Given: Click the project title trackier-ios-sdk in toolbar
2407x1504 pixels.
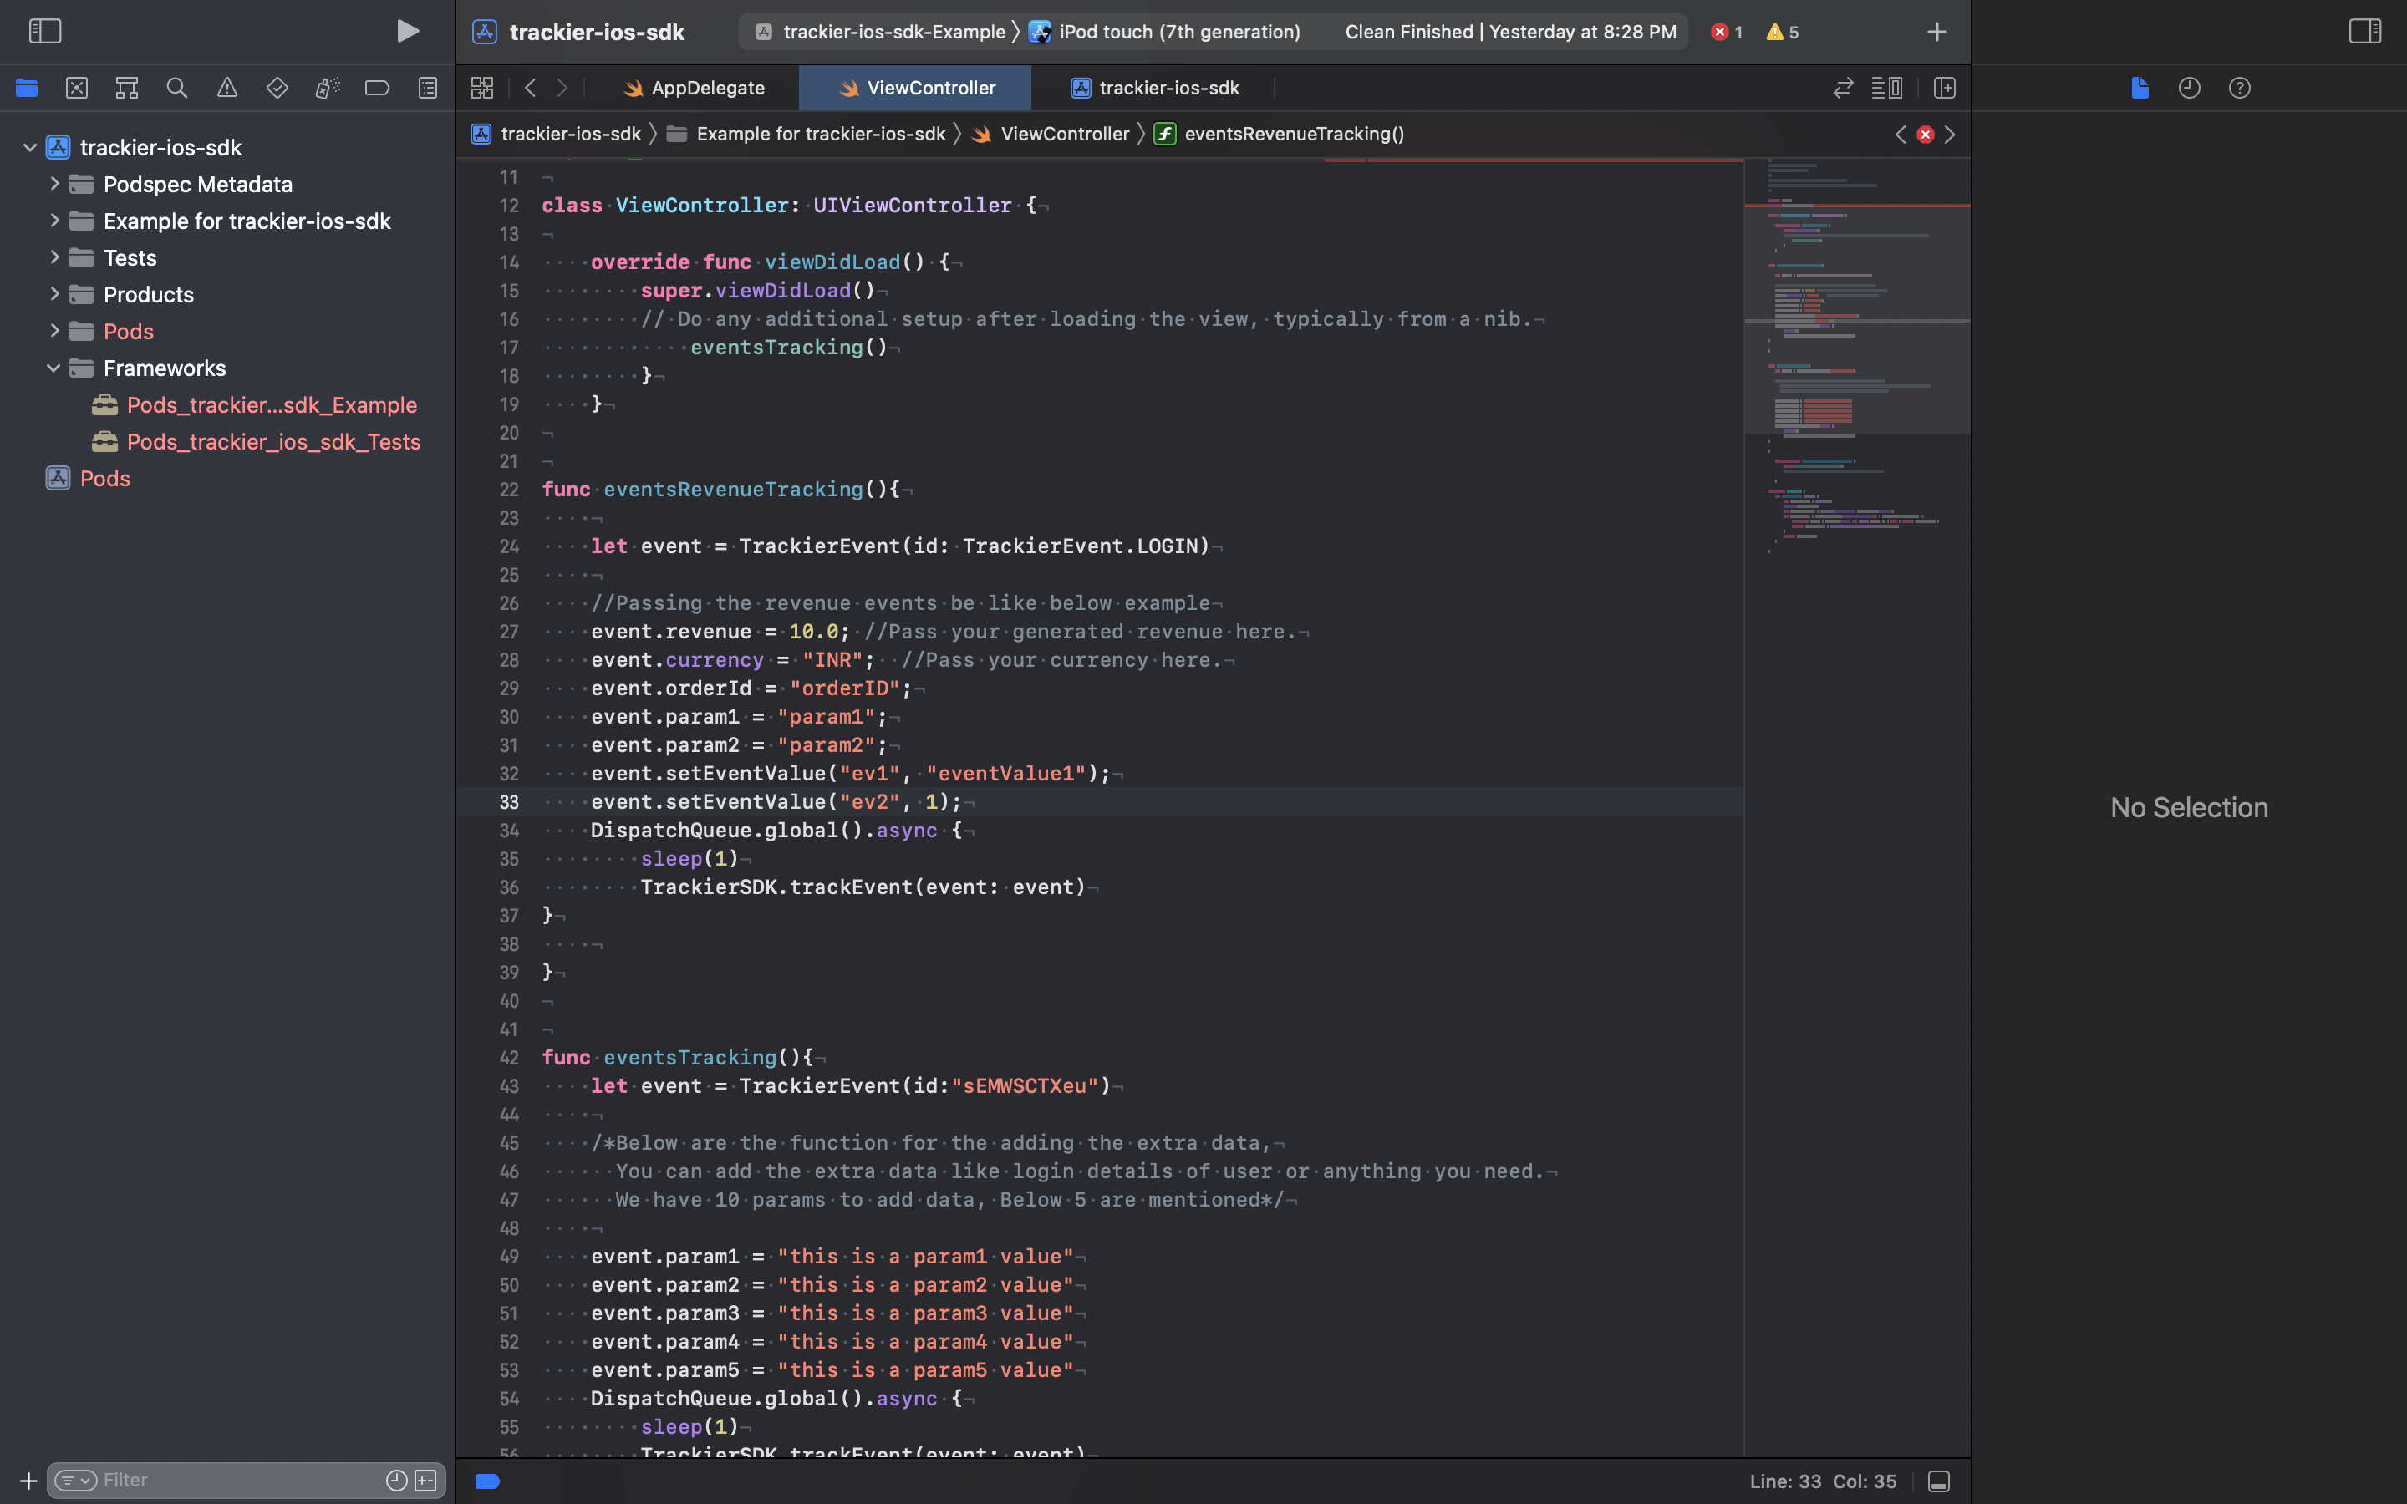Looking at the screenshot, I should tap(597, 32).
